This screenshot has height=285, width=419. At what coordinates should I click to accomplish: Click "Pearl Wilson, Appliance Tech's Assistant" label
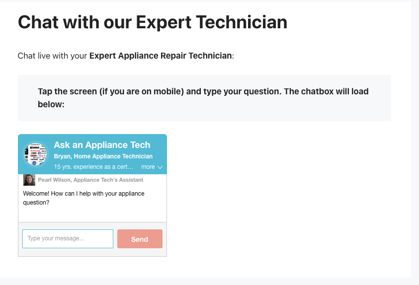click(90, 180)
